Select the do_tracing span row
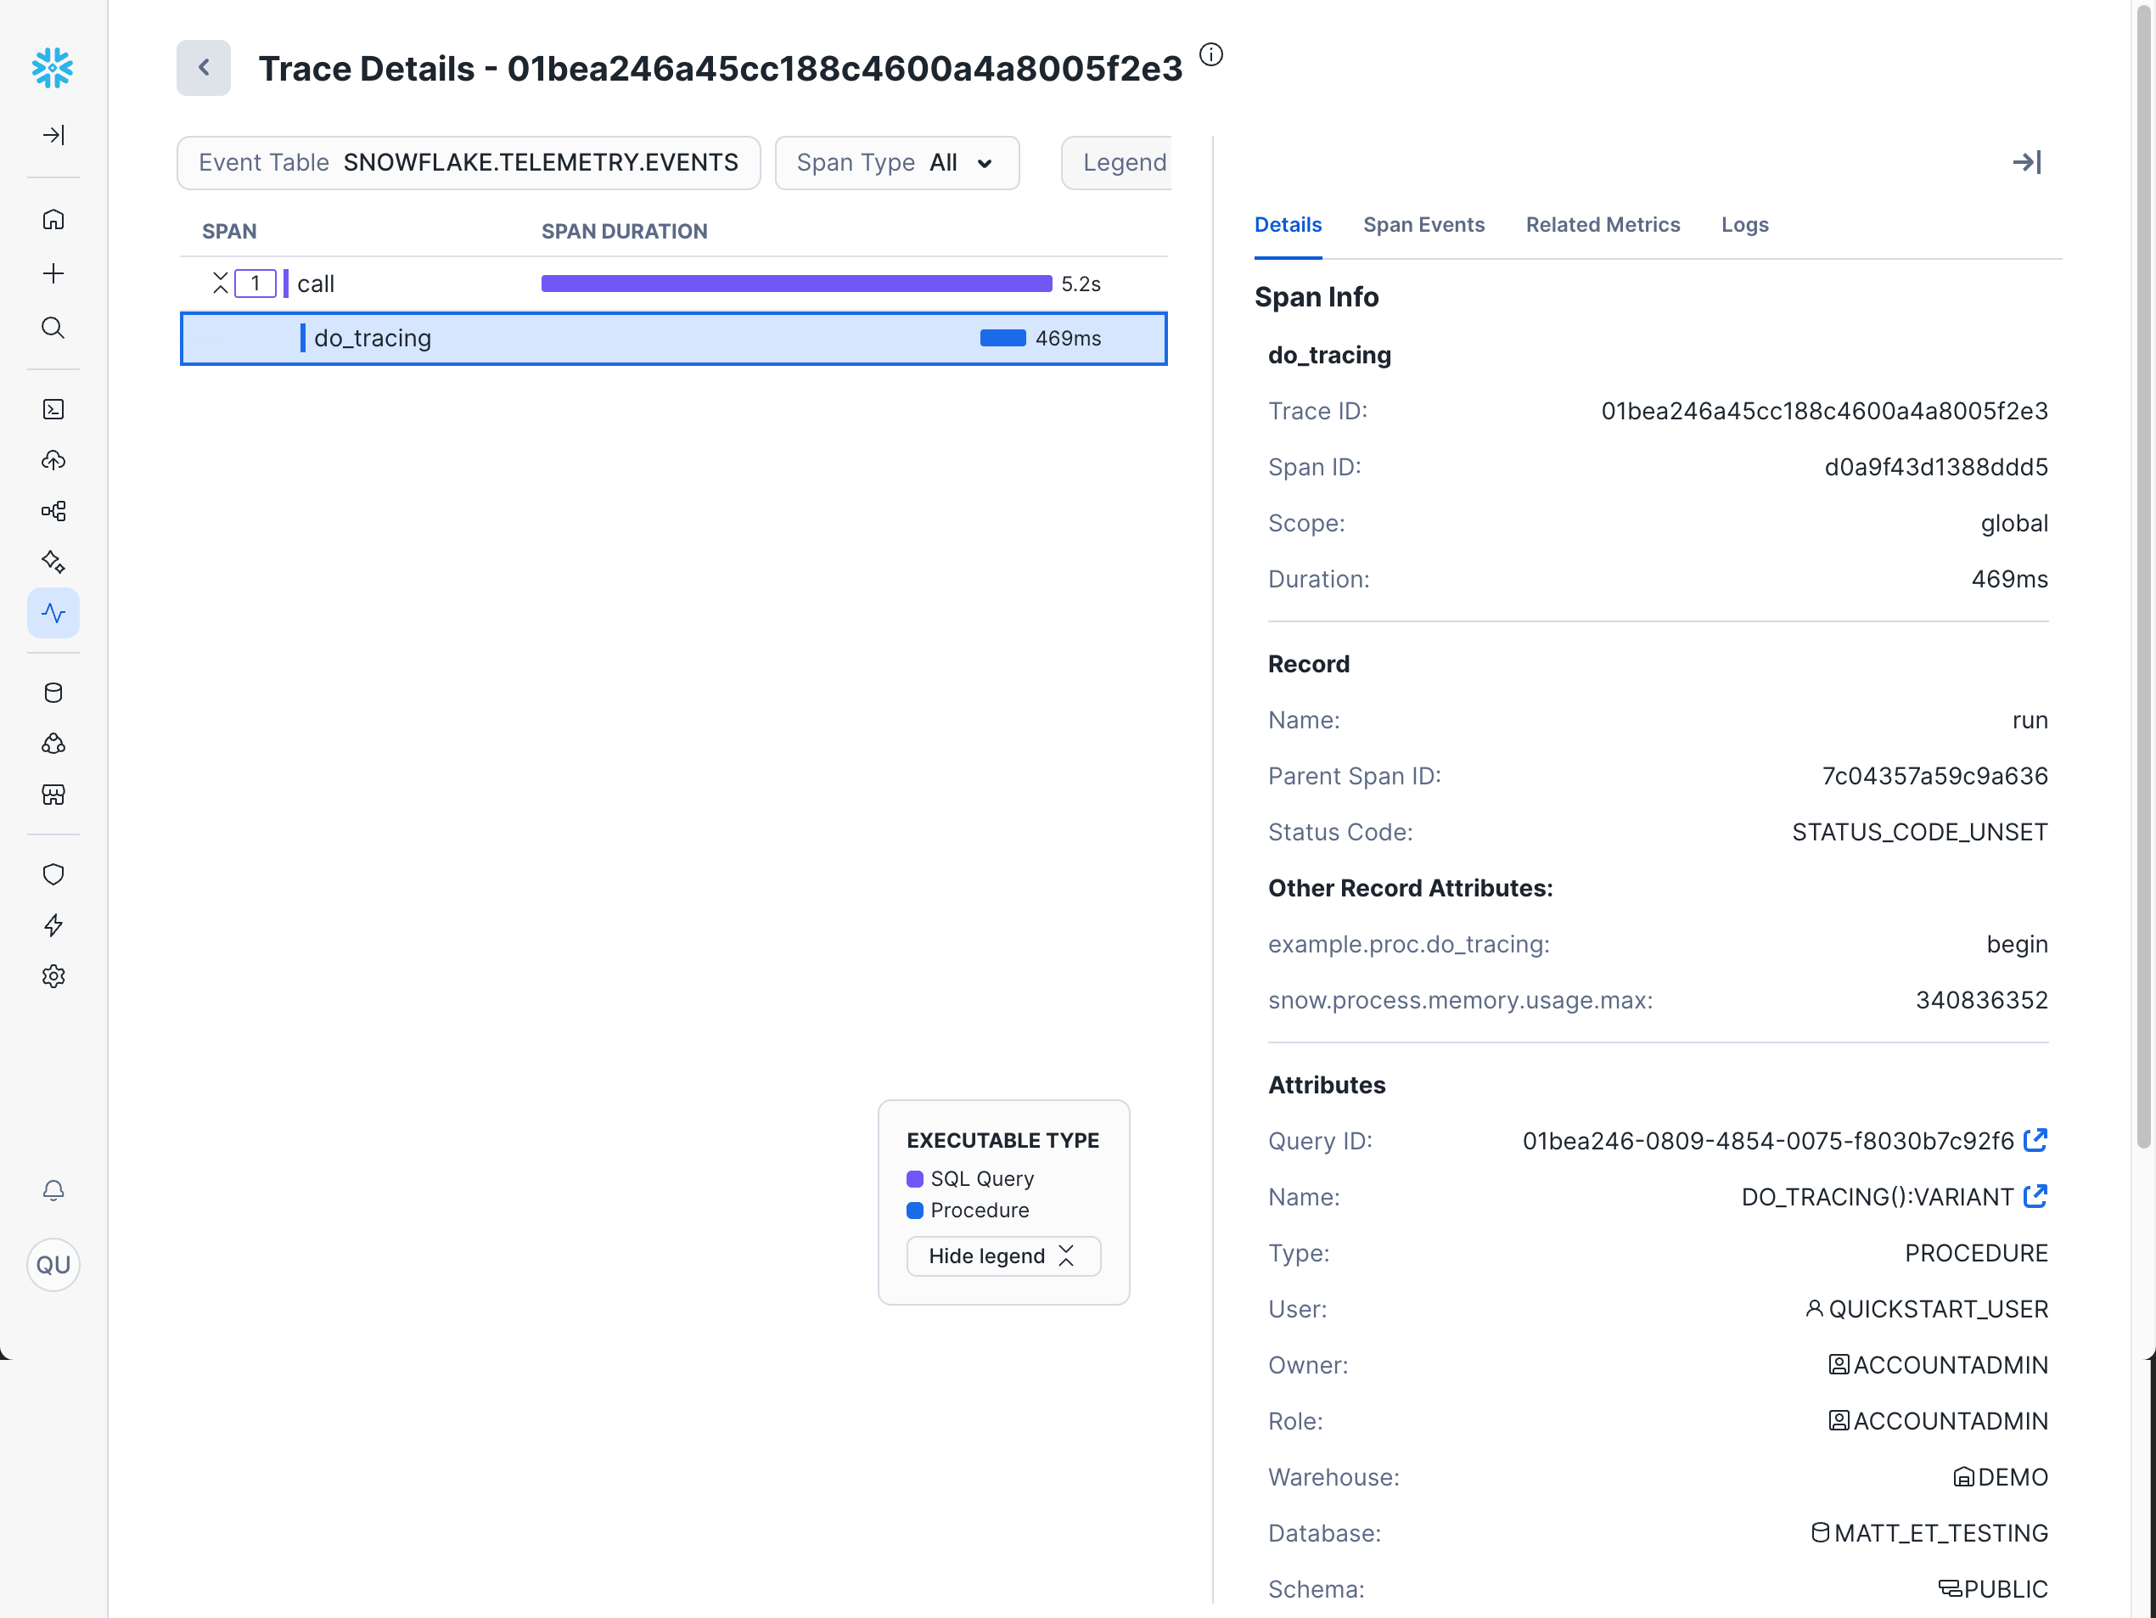The width and height of the screenshot is (2156, 1618). click(x=672, y=338)
